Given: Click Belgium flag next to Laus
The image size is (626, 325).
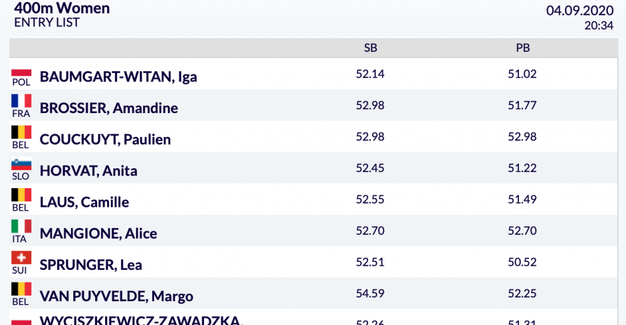Looking at the screenshot, I should (x=21, y=195).
